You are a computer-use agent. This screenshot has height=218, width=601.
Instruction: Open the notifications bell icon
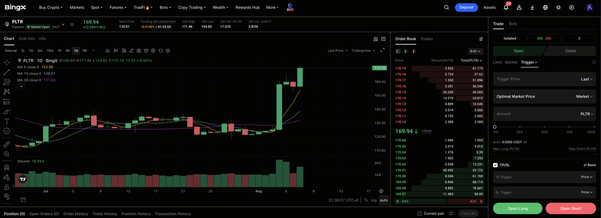coord(506,7)
